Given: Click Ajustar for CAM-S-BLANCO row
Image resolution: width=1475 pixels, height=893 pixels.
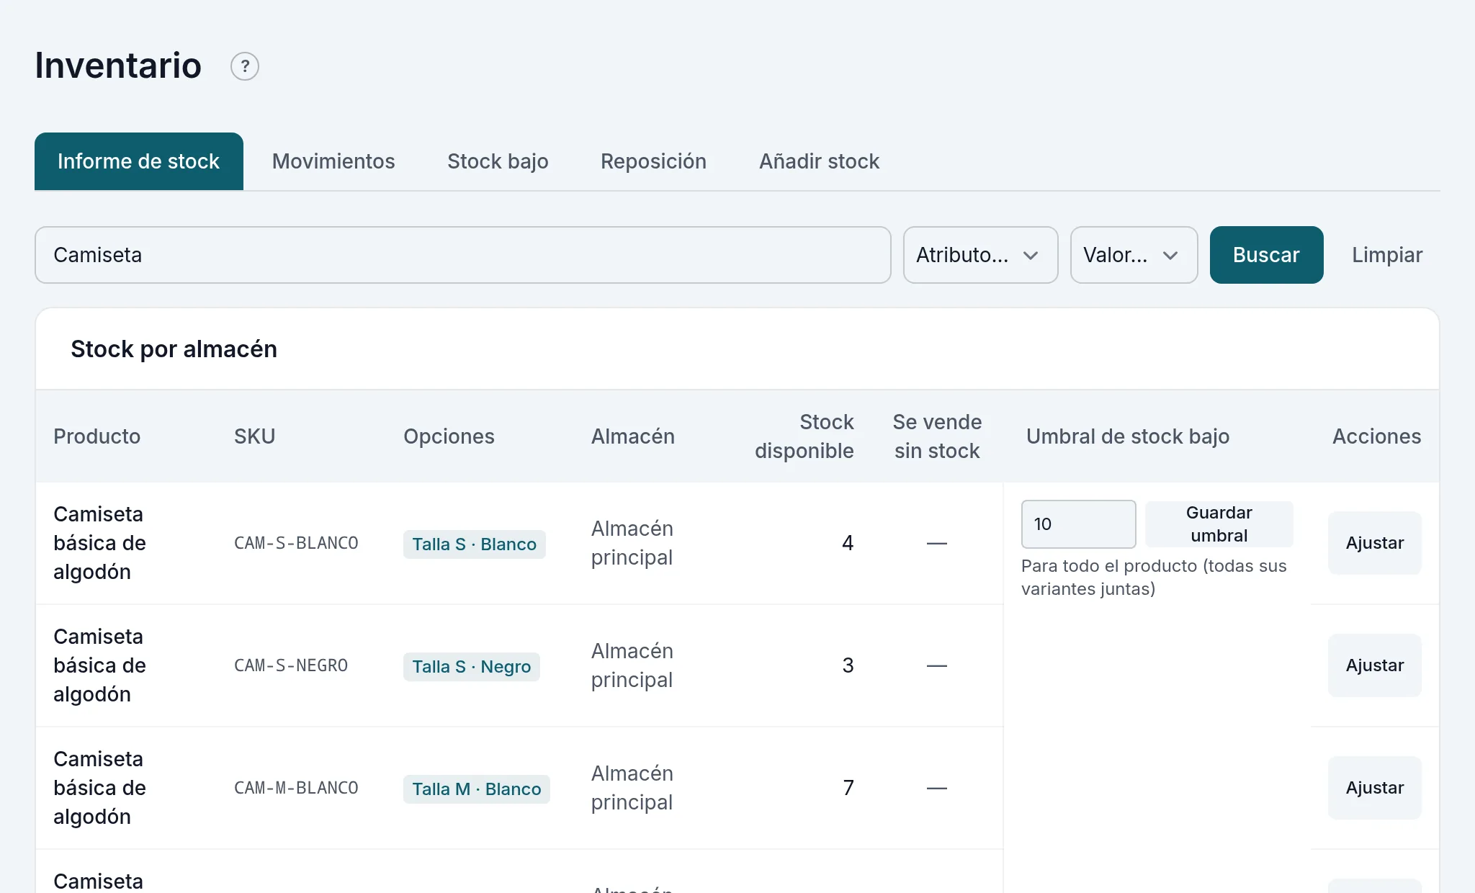Looking at the screenshot, I should [1374, 543].
